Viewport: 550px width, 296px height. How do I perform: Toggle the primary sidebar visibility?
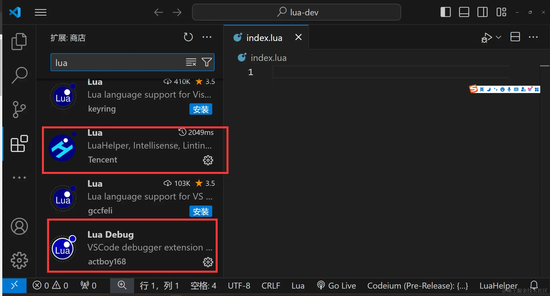pyautogui.click(x=445, y=12)
